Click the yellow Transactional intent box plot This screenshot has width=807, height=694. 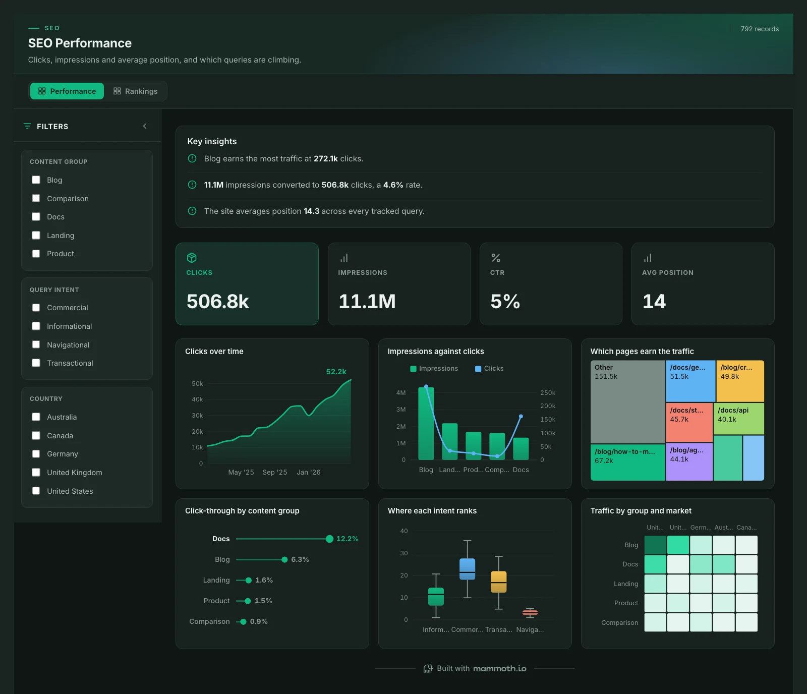tap(499, 582)
